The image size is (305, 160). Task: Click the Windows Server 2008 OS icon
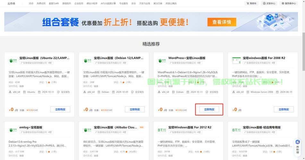click(x=248, y=92)
